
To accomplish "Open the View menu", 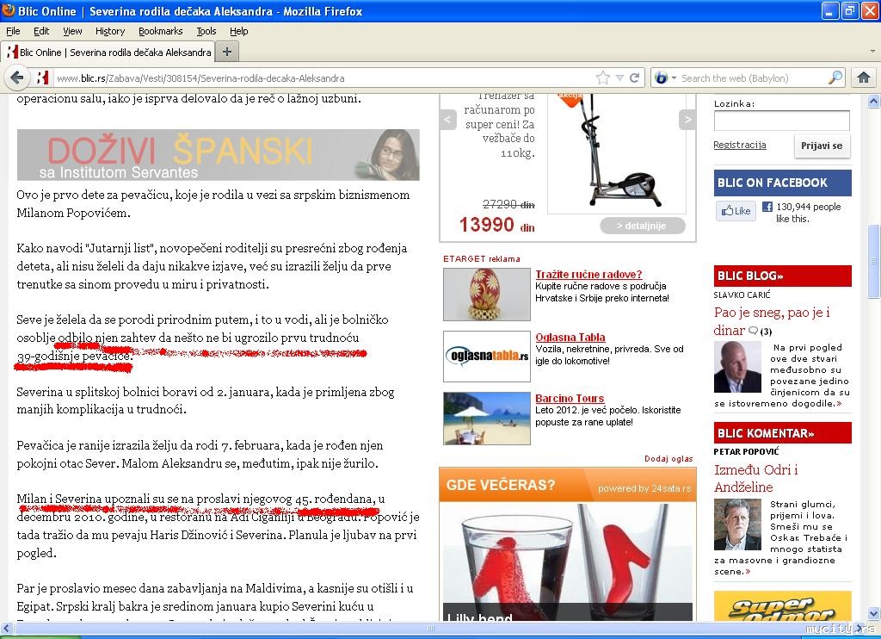I will coord(72,31).
